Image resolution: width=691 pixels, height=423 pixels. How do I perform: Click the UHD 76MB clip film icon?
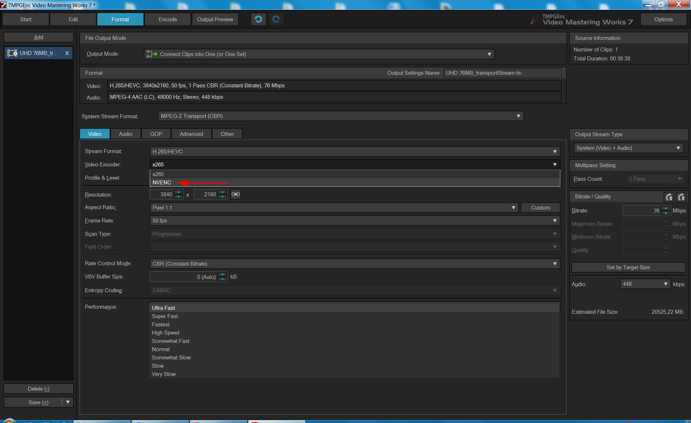tap(13, 53)
